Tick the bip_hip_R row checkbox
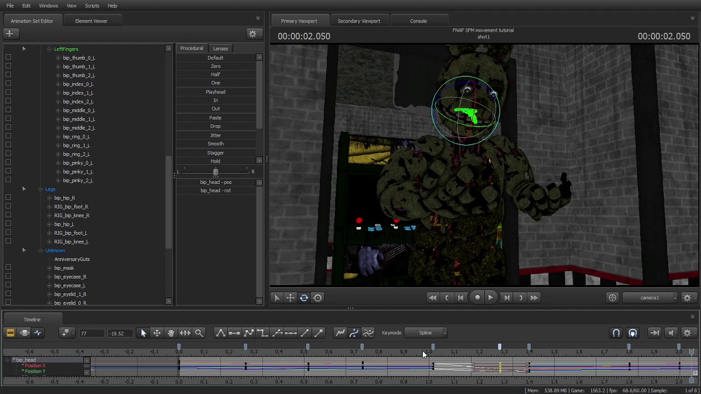 [8, 198]
